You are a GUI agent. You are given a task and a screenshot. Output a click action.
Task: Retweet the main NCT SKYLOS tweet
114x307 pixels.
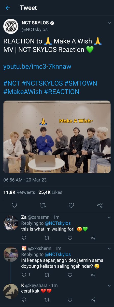[x=43, y=205]
